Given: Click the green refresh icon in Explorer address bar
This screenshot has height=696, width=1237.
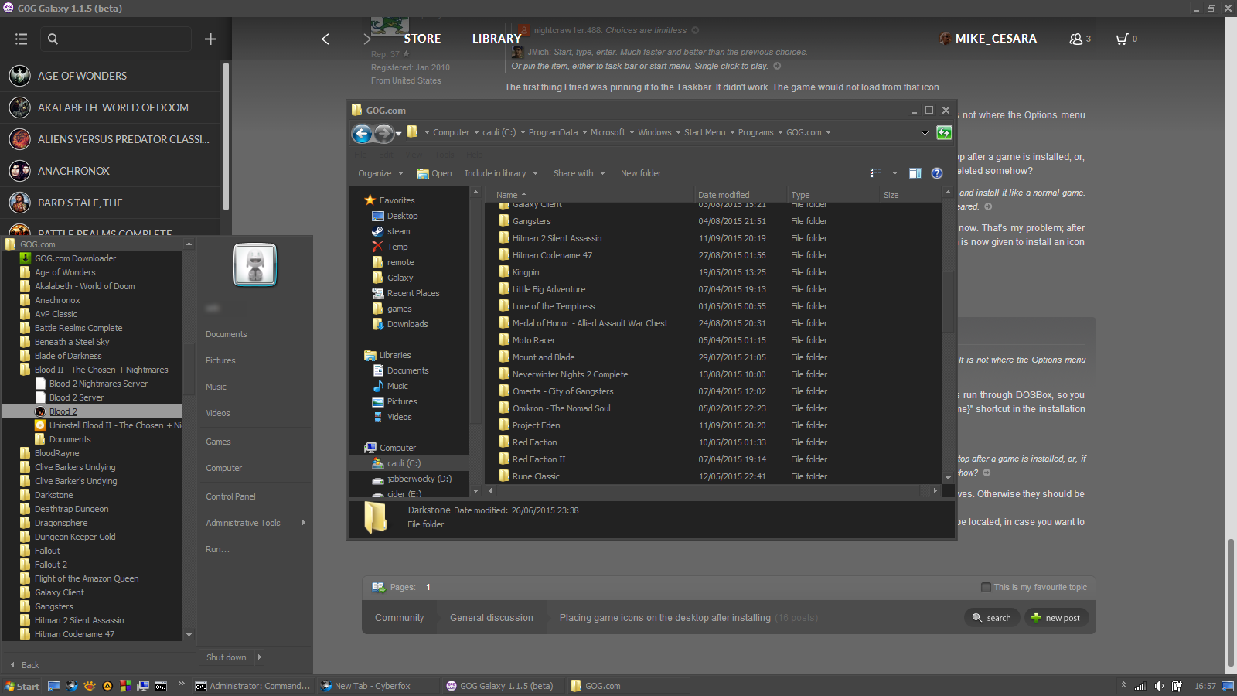Looking at the screenshot, I should [x=944, y=132].
